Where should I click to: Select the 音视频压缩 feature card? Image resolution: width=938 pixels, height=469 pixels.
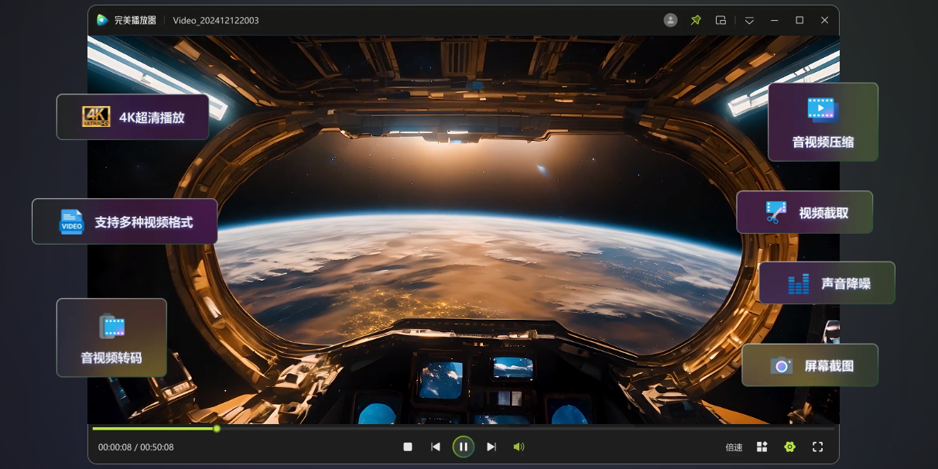[x=823, y=122]
